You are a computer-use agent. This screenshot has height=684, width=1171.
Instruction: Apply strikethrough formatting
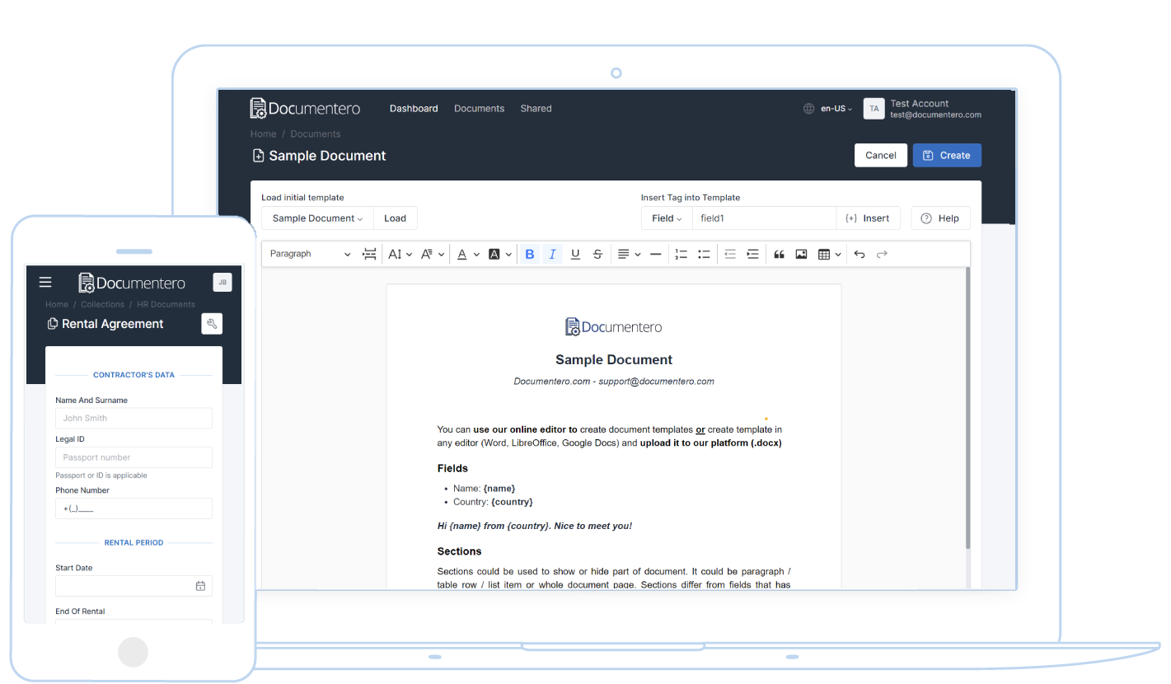597,255
